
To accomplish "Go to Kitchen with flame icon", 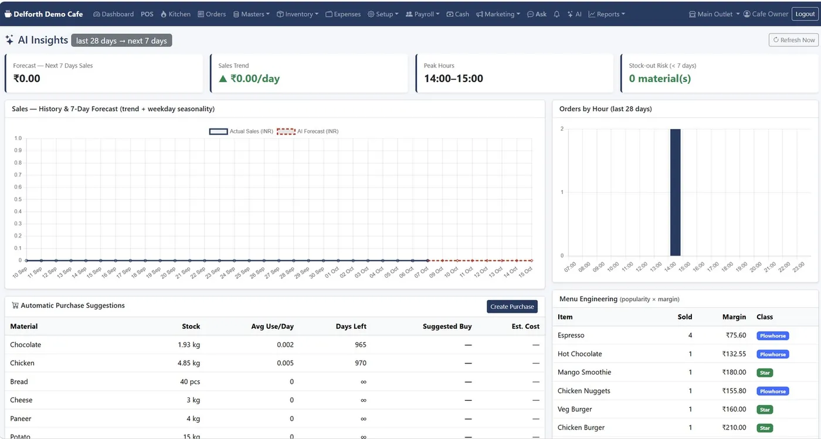I will click(175, 14).
